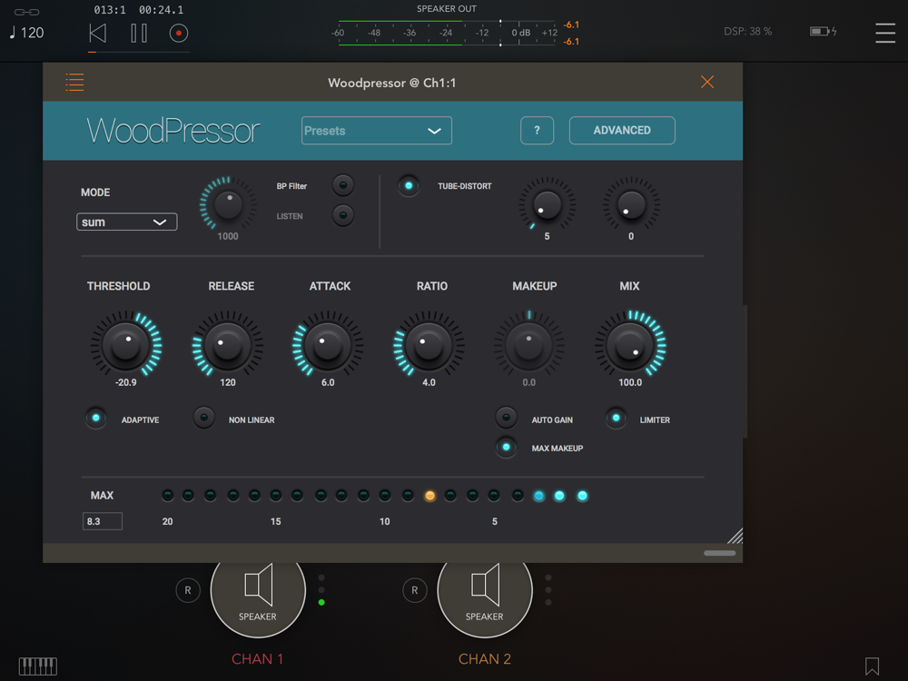
Task: Disable the LIMITER toggle
Action: pyautogui.click(x=617, y=418)
